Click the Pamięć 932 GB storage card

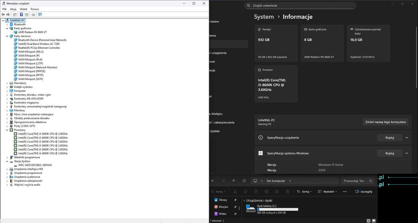276,43
